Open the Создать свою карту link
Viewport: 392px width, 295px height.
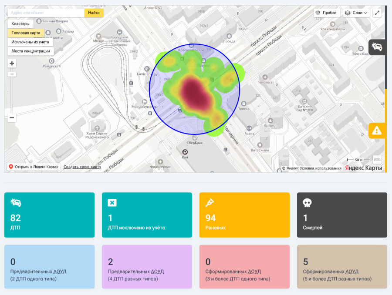[x=82, y=167]
